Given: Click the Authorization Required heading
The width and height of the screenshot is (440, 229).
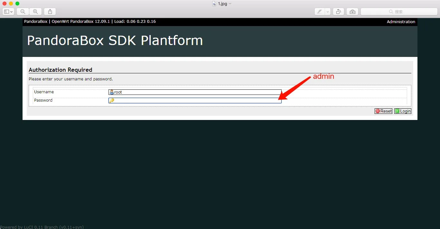Looking at the screenshot, I should [61, 70].
